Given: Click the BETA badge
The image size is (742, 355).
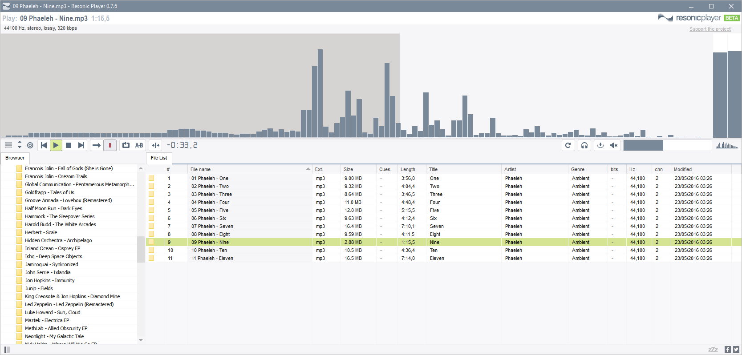Looking at the screenshot, I should pos(731,18).
